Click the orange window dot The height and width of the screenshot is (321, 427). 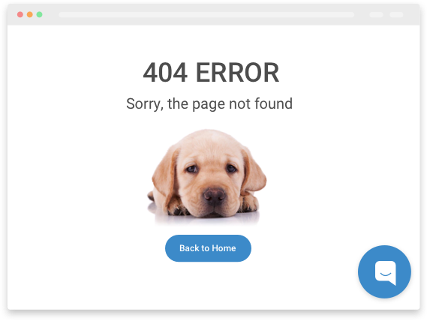(x=30, y=14)
